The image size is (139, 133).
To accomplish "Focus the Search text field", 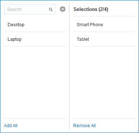I will click(x=30, y=9).
